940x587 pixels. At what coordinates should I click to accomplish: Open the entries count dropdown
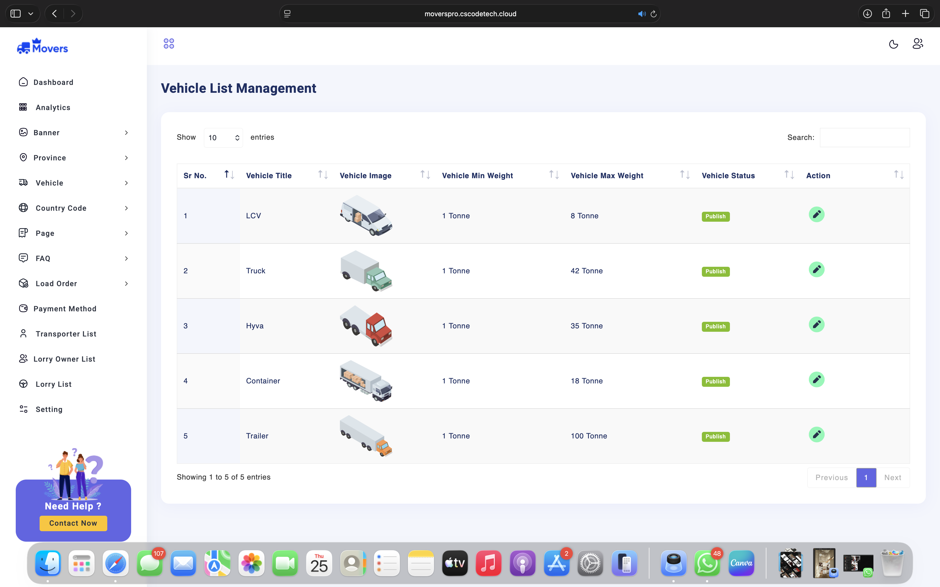click(223, 137)
